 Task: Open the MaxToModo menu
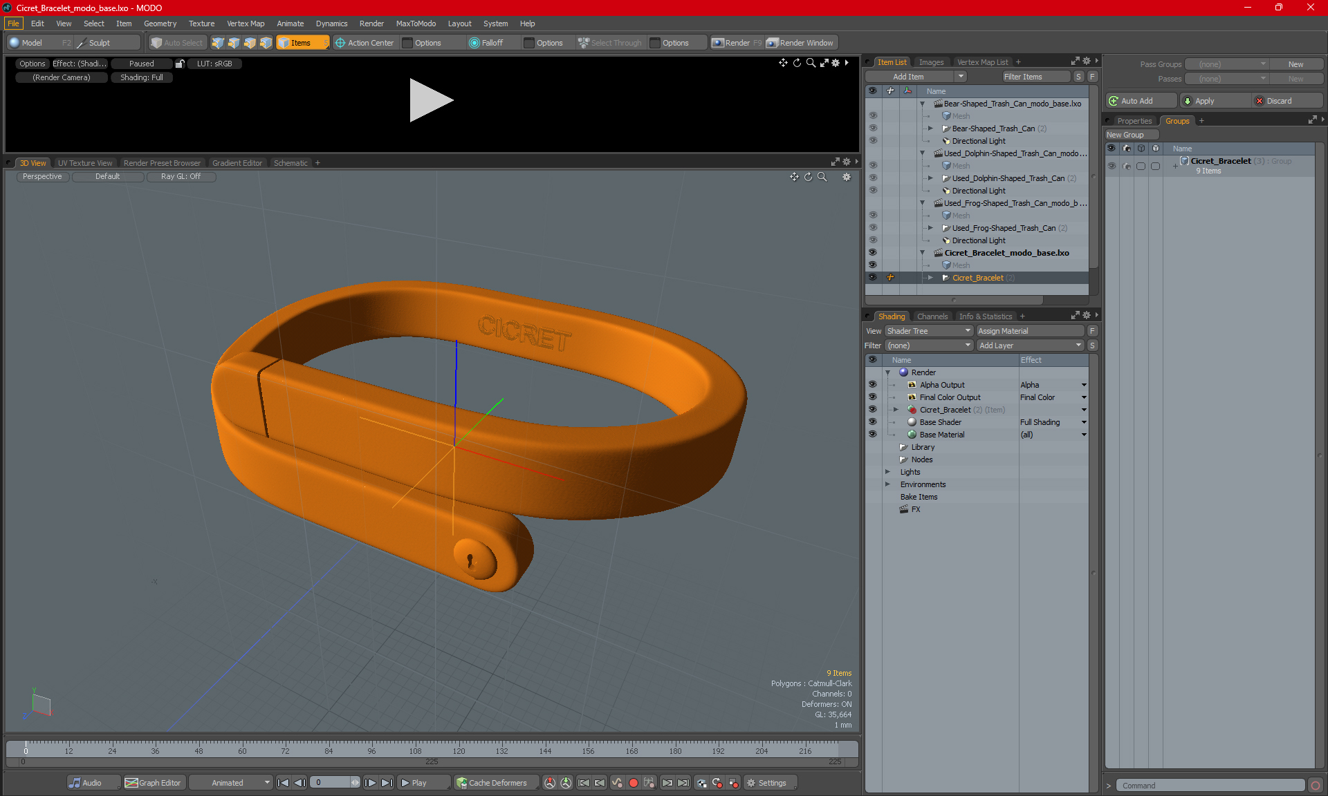pos(416,23)
